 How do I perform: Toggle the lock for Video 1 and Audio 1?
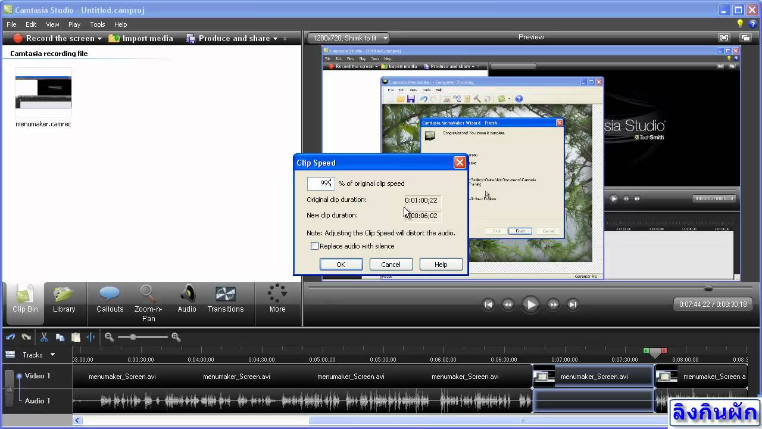click(x=8, y=388)
